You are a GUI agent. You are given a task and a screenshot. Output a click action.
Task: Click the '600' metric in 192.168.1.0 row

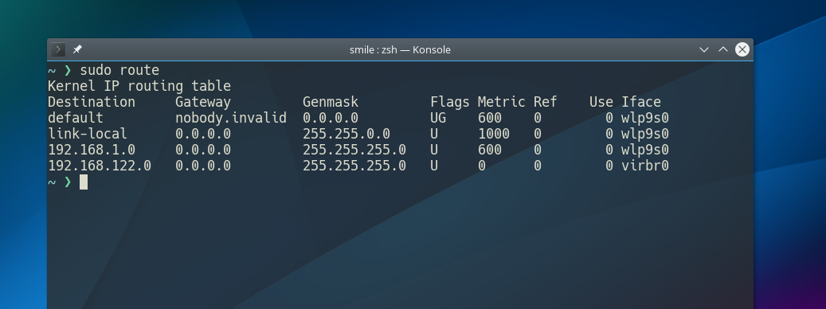[x=490, y=150]
